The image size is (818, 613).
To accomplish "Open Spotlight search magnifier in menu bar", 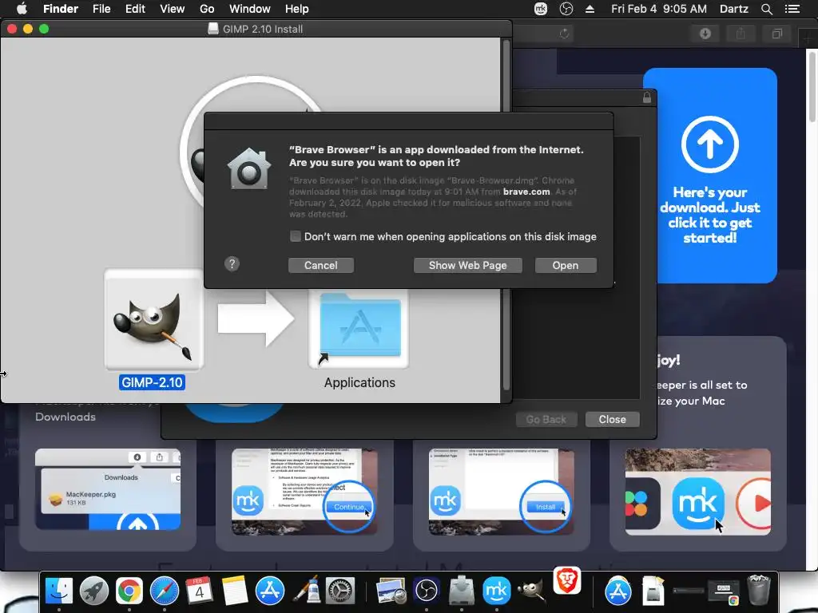I will tap(766, 9).
